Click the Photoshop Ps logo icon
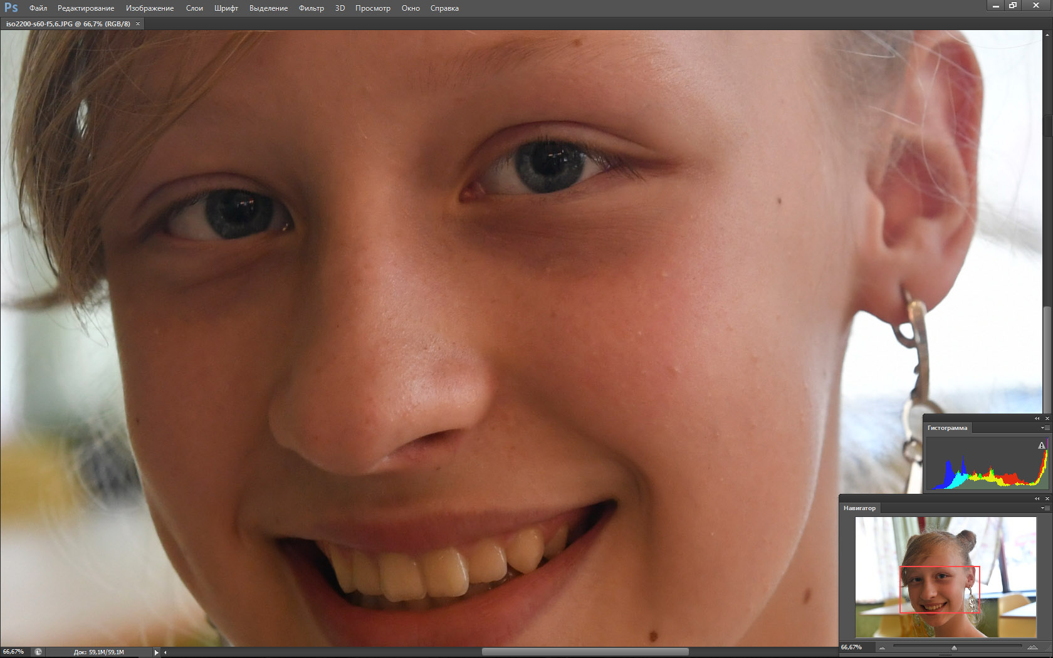Viewport: 1053px width, 658px height. (11, 8)
